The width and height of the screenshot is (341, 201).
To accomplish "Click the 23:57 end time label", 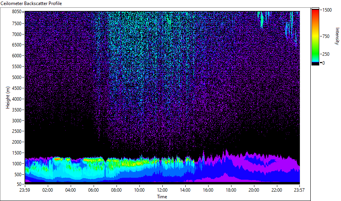I will [299, 190].
